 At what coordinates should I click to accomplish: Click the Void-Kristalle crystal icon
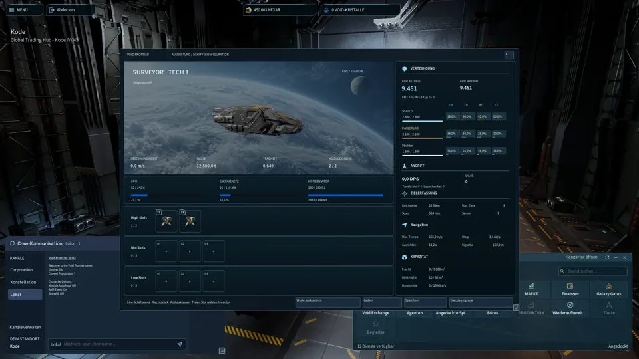click(326, 10)
